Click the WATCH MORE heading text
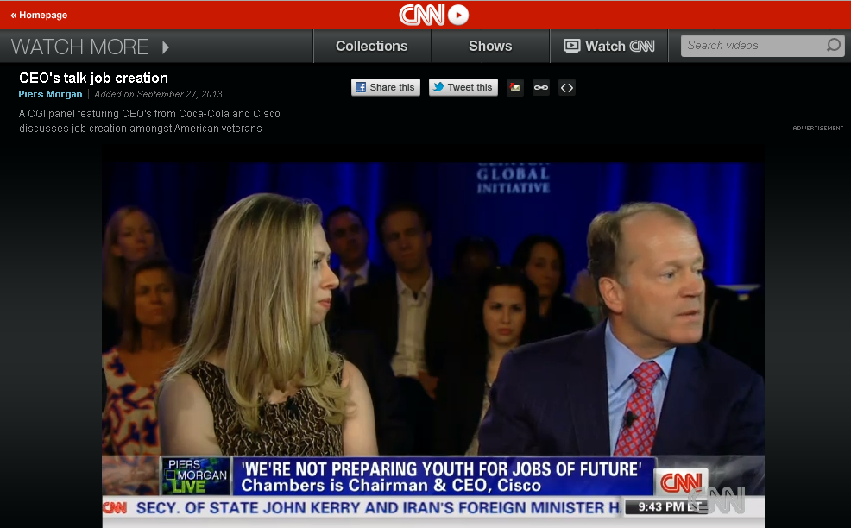 click(x=79, y=47)
